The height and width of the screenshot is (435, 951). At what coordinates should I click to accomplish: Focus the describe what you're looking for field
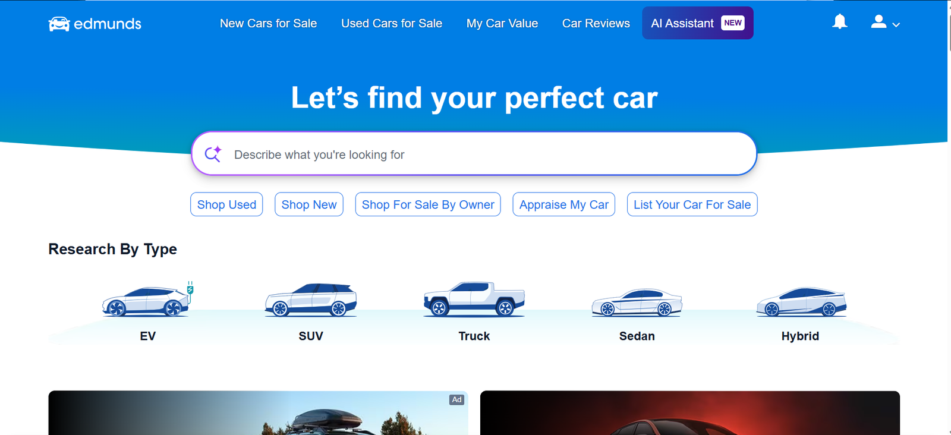[x=474, y=154]
